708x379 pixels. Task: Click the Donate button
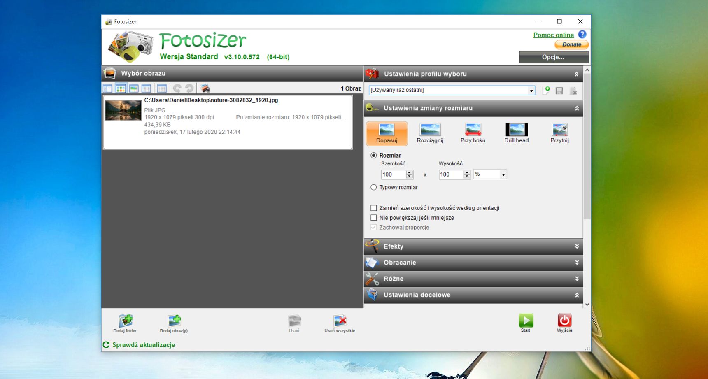point(572,44)
